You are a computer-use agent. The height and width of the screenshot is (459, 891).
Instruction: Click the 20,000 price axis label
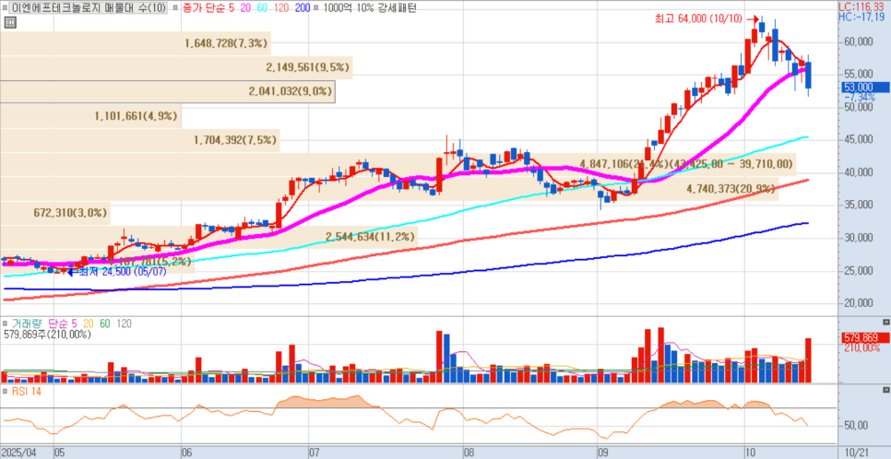pos(858,303)
